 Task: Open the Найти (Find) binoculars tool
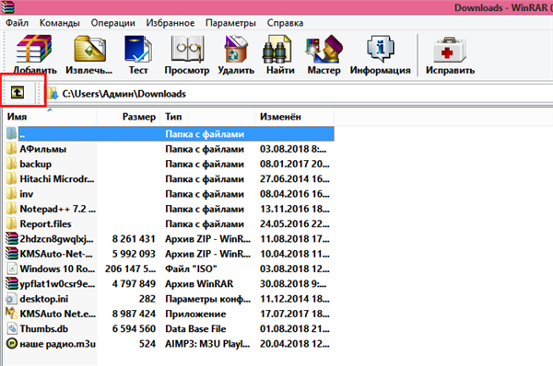click(x=276, y=50)
